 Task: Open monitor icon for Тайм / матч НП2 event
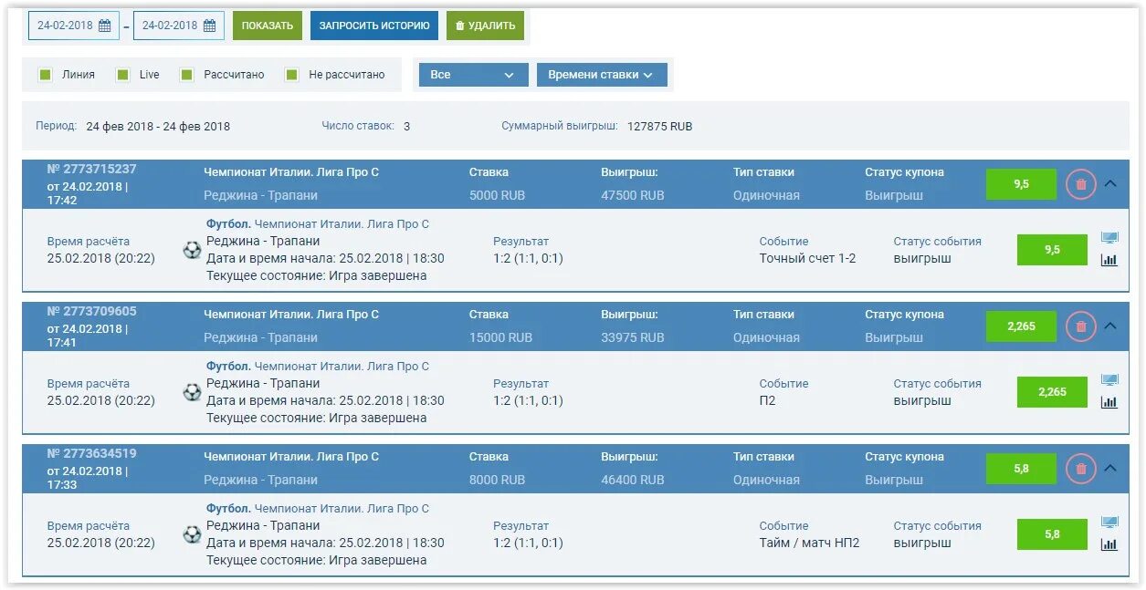click(x=1109, y=523)
